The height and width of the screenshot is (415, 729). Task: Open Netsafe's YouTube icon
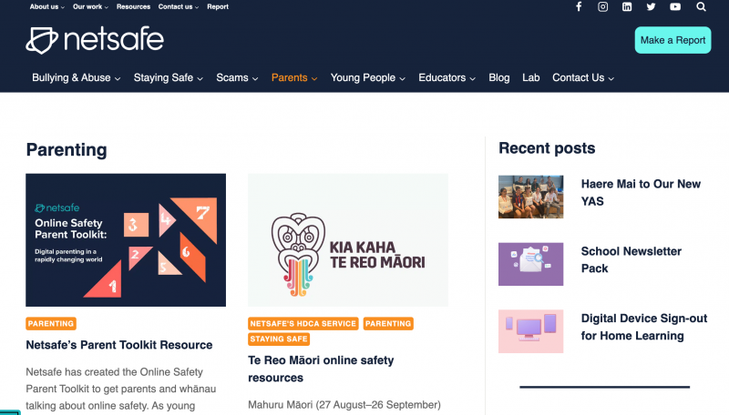pos(675,7)
